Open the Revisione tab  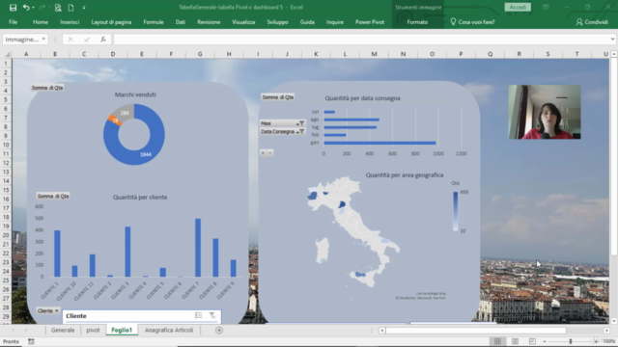click(x=209, y=22)
